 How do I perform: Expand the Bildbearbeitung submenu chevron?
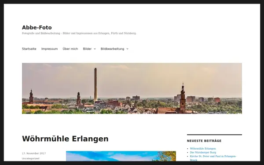pos(127,49)
